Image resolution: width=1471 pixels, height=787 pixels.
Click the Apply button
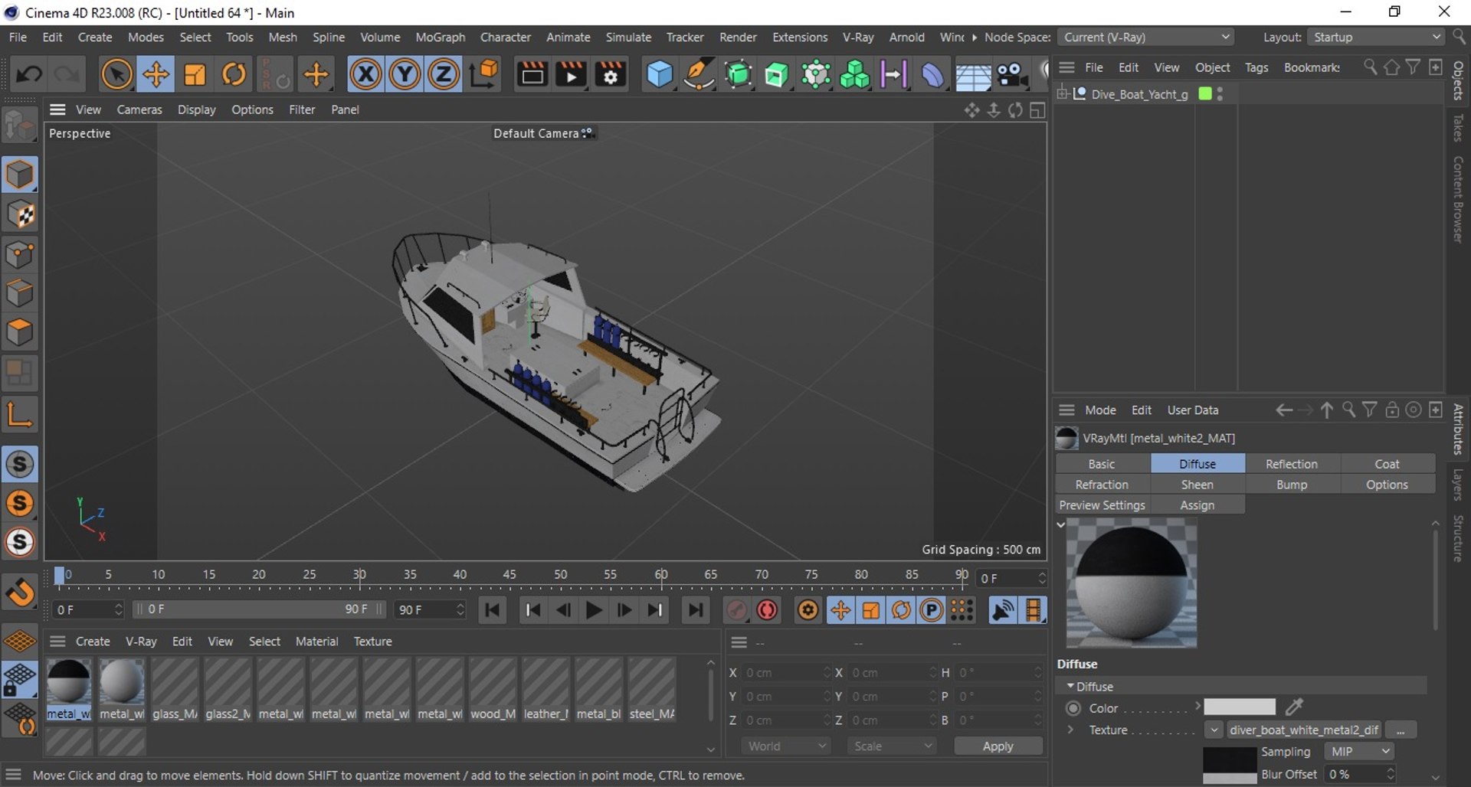click(998, 746)
